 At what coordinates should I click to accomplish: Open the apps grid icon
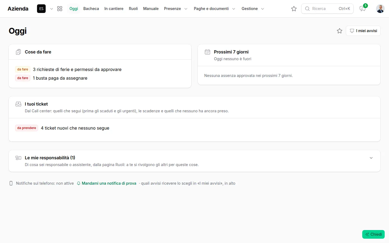(x=60, y=9)
